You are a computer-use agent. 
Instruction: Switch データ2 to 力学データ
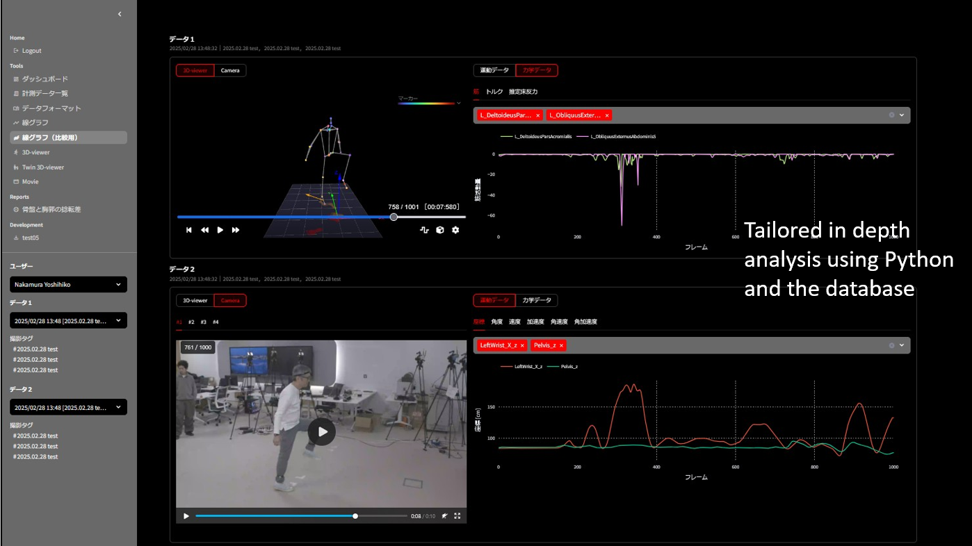[537, 301]
